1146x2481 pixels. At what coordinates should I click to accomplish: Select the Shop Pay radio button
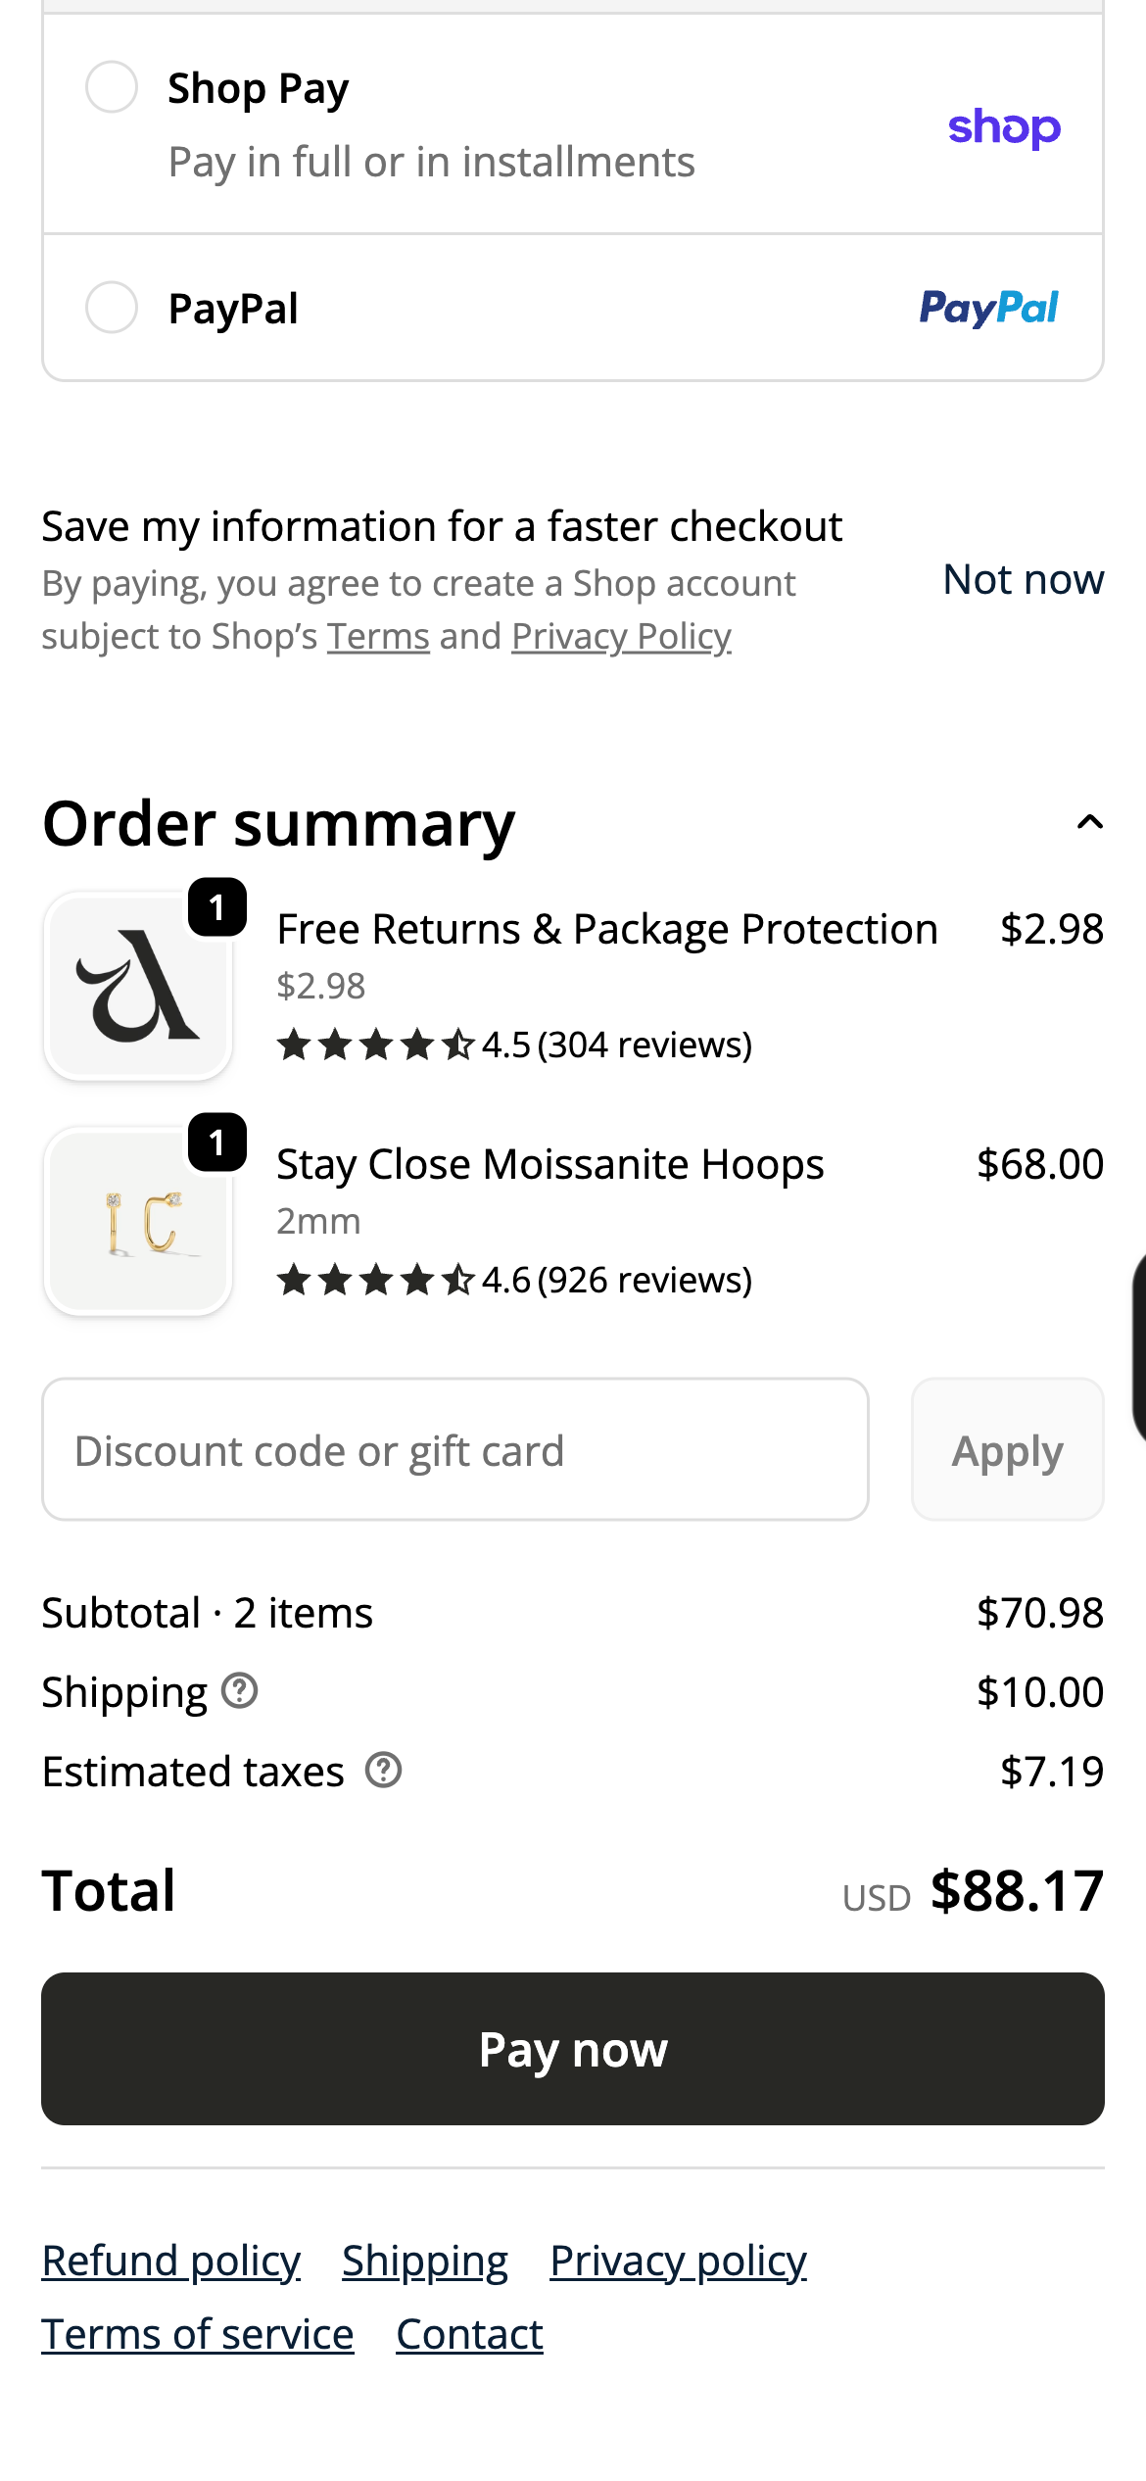click(x=112, y=87)
